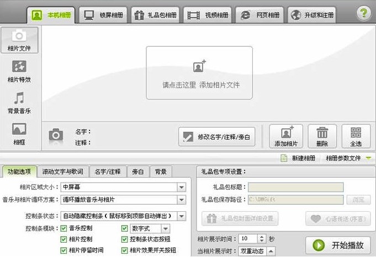Switch to the 滚动文字与歌词 tab

(63, 171)
